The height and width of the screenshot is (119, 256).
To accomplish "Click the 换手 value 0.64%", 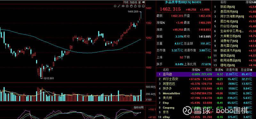I will coord(179,64).
